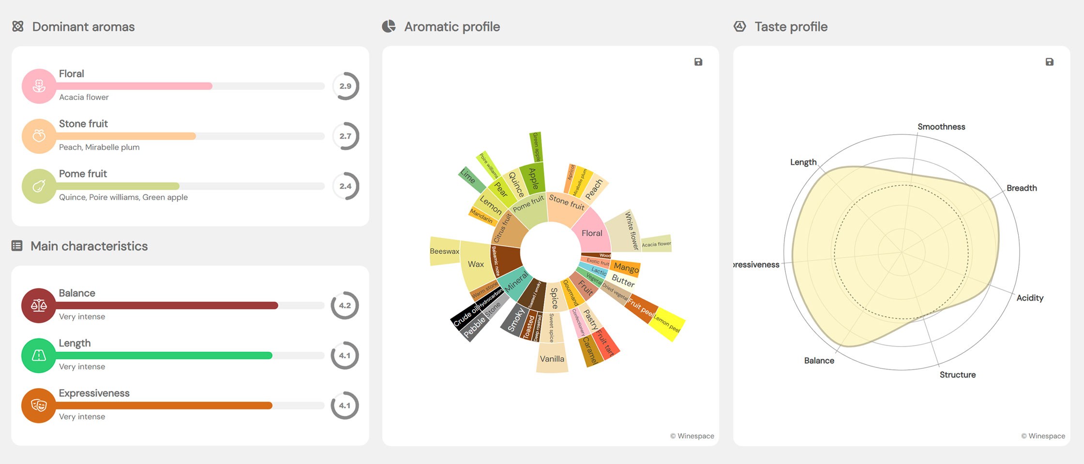The height and width of the screenshot is (464, 1084).
Task: Click the Stone fruit intensity bar
Action: pyautogui.click(x=190, y=136)
